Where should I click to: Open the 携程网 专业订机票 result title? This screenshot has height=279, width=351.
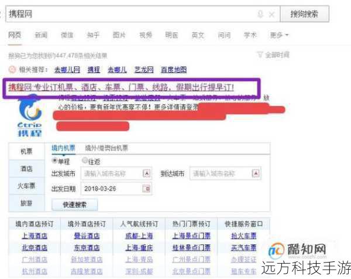(x=121, y=87)
